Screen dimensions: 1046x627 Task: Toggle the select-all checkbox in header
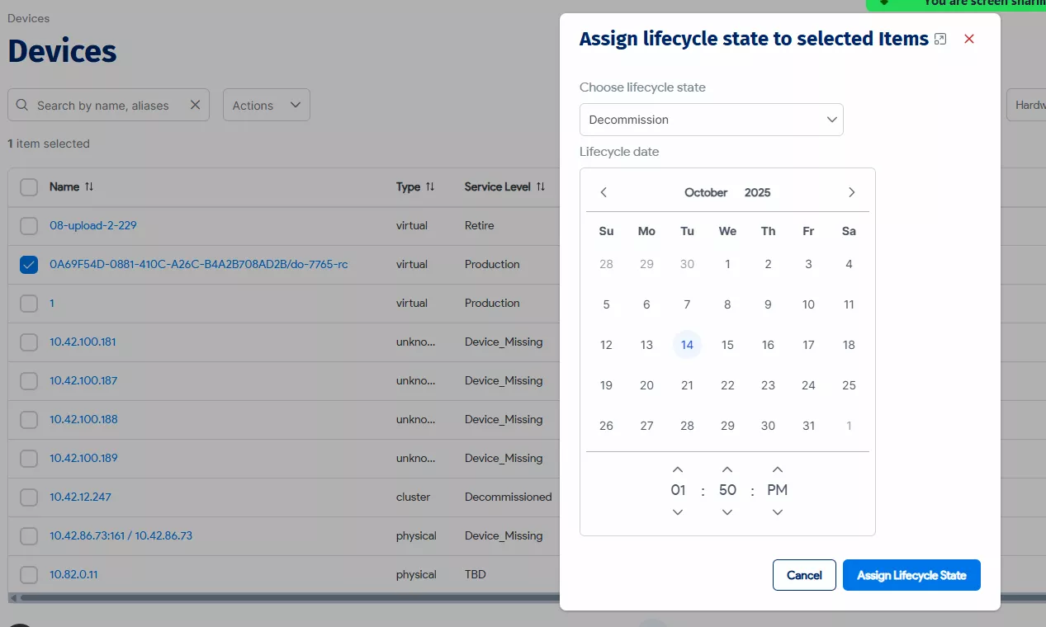tap(29, 186)
